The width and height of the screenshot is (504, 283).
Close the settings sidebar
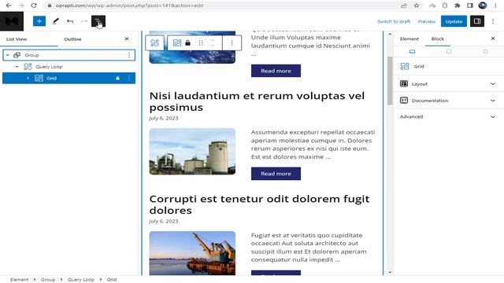tap(493, 39)
